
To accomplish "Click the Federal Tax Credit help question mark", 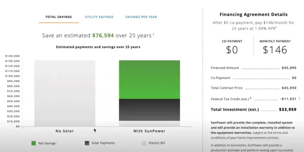I will point(299,99).
